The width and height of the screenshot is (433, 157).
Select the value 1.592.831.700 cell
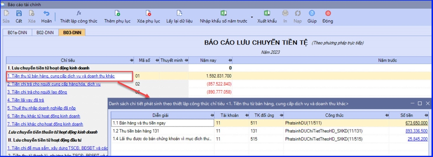point(210,76)
